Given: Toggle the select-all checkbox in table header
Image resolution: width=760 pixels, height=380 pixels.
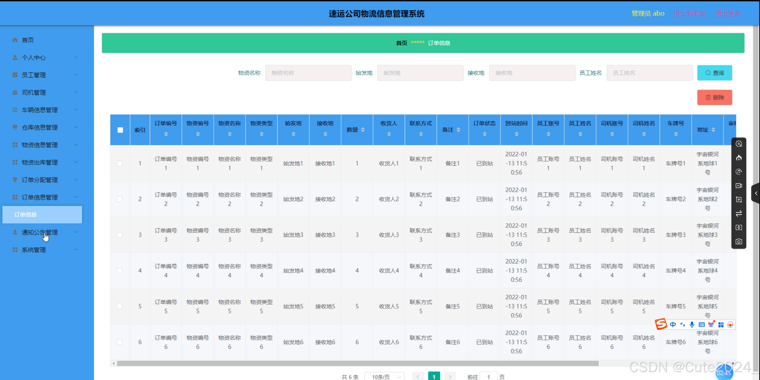Looking at the screenshot, I should point(120,130).
